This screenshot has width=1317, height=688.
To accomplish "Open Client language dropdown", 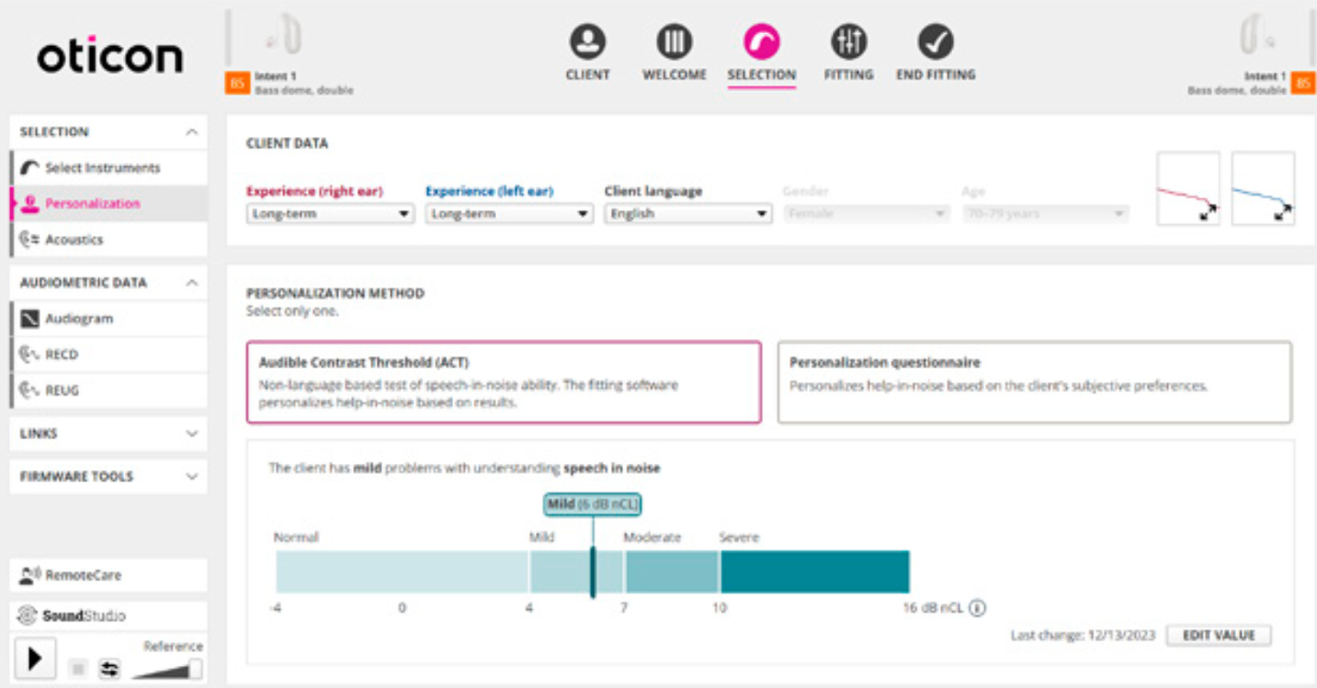I will (x=687, y=213).
